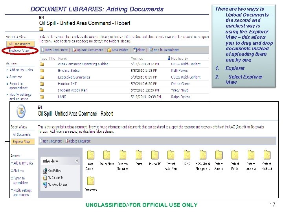Click Modify settings and columns in lower window
This screenshot has width=283, height=212.
[x=22, y=192]
